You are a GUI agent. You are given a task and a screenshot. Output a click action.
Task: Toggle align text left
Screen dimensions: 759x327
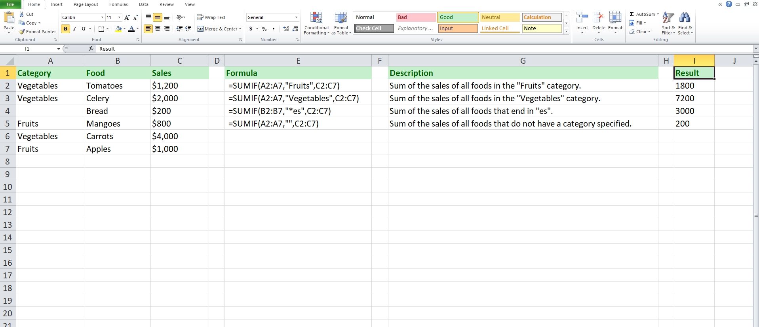point(148,29)
